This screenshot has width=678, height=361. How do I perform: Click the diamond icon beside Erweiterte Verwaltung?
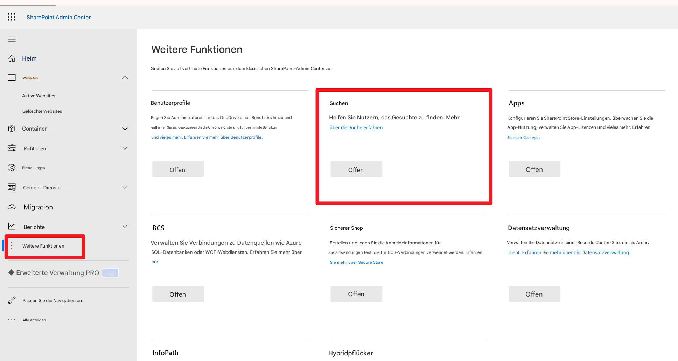click(x=11, y=272)
